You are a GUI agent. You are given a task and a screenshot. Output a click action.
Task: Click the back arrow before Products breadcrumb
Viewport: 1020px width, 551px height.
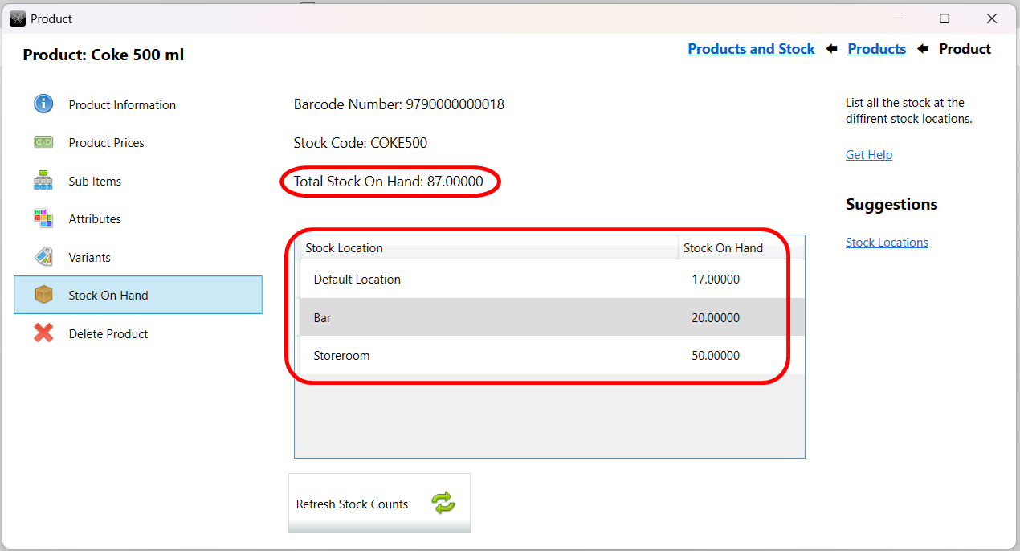(x=831, y=49)
